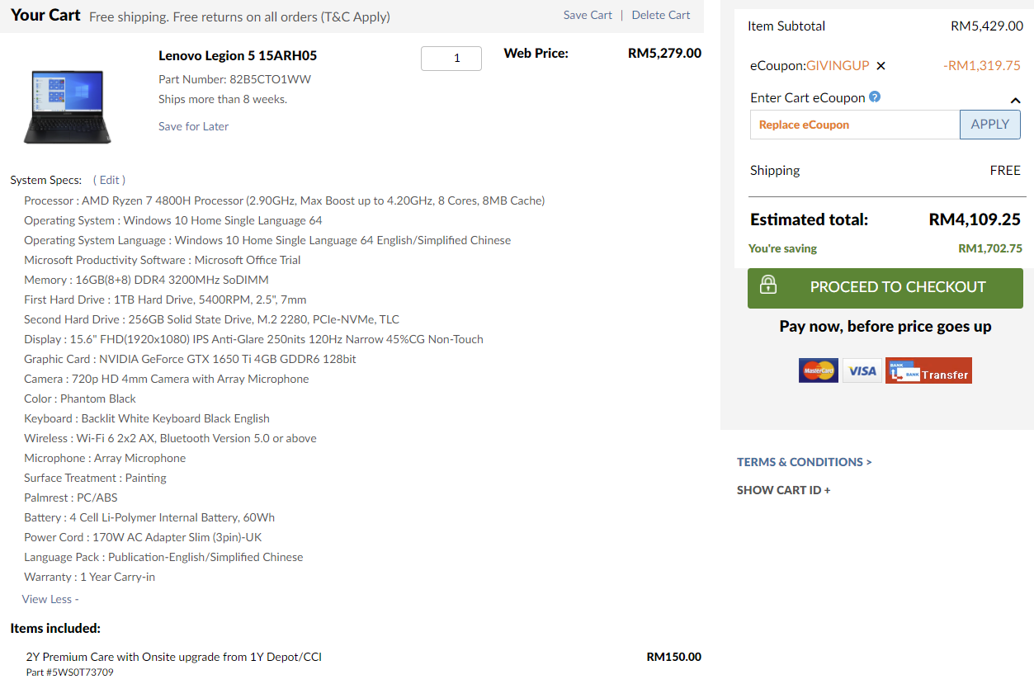This screenshot has height=684, width=1034.
Task: Click the lock icon on checkout button
Action: (768, 286)
